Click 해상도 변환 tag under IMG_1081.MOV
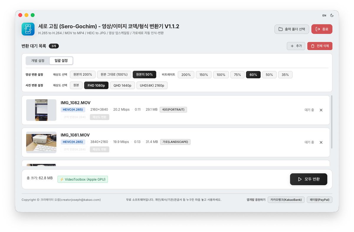The width and height of the screenshot is (354, 232). (x=99, y=149)
